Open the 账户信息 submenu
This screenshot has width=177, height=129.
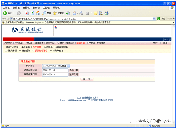tap(37, 47)
